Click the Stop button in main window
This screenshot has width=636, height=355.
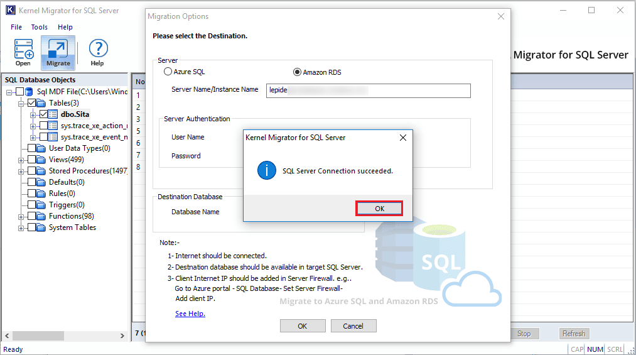coord(524,334)
